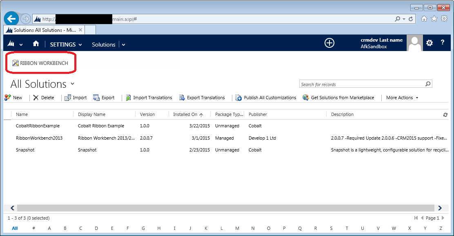Click the Ribbon Workbench icon button

tap(16, 63)
